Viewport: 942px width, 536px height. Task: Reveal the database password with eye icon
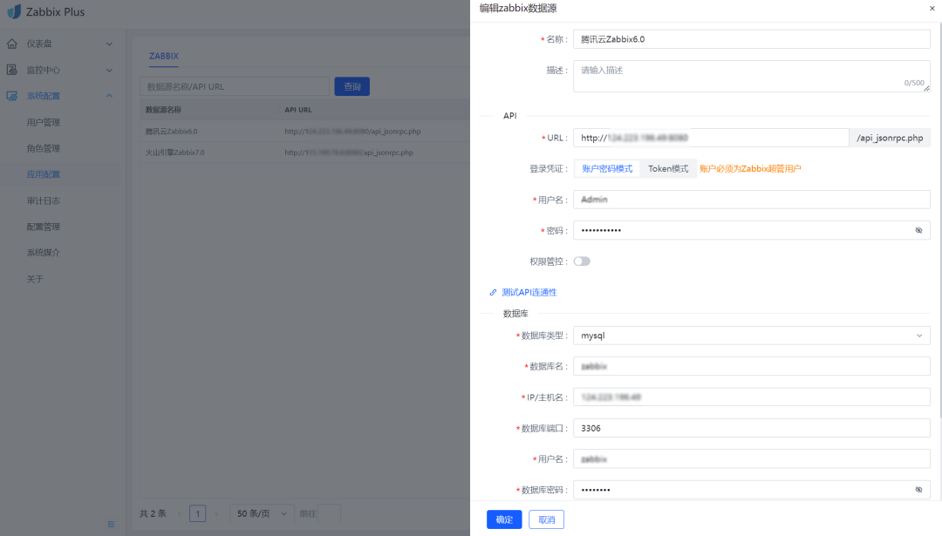(918, 490)
